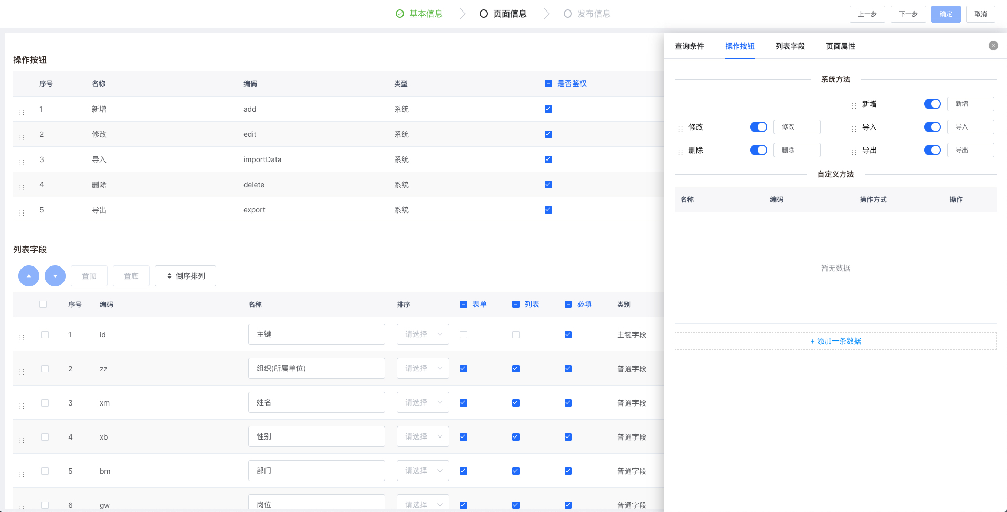The image size is (1007, 512).
Task: Edit the 姓名 name field
Action: click(x=316, y=402)
